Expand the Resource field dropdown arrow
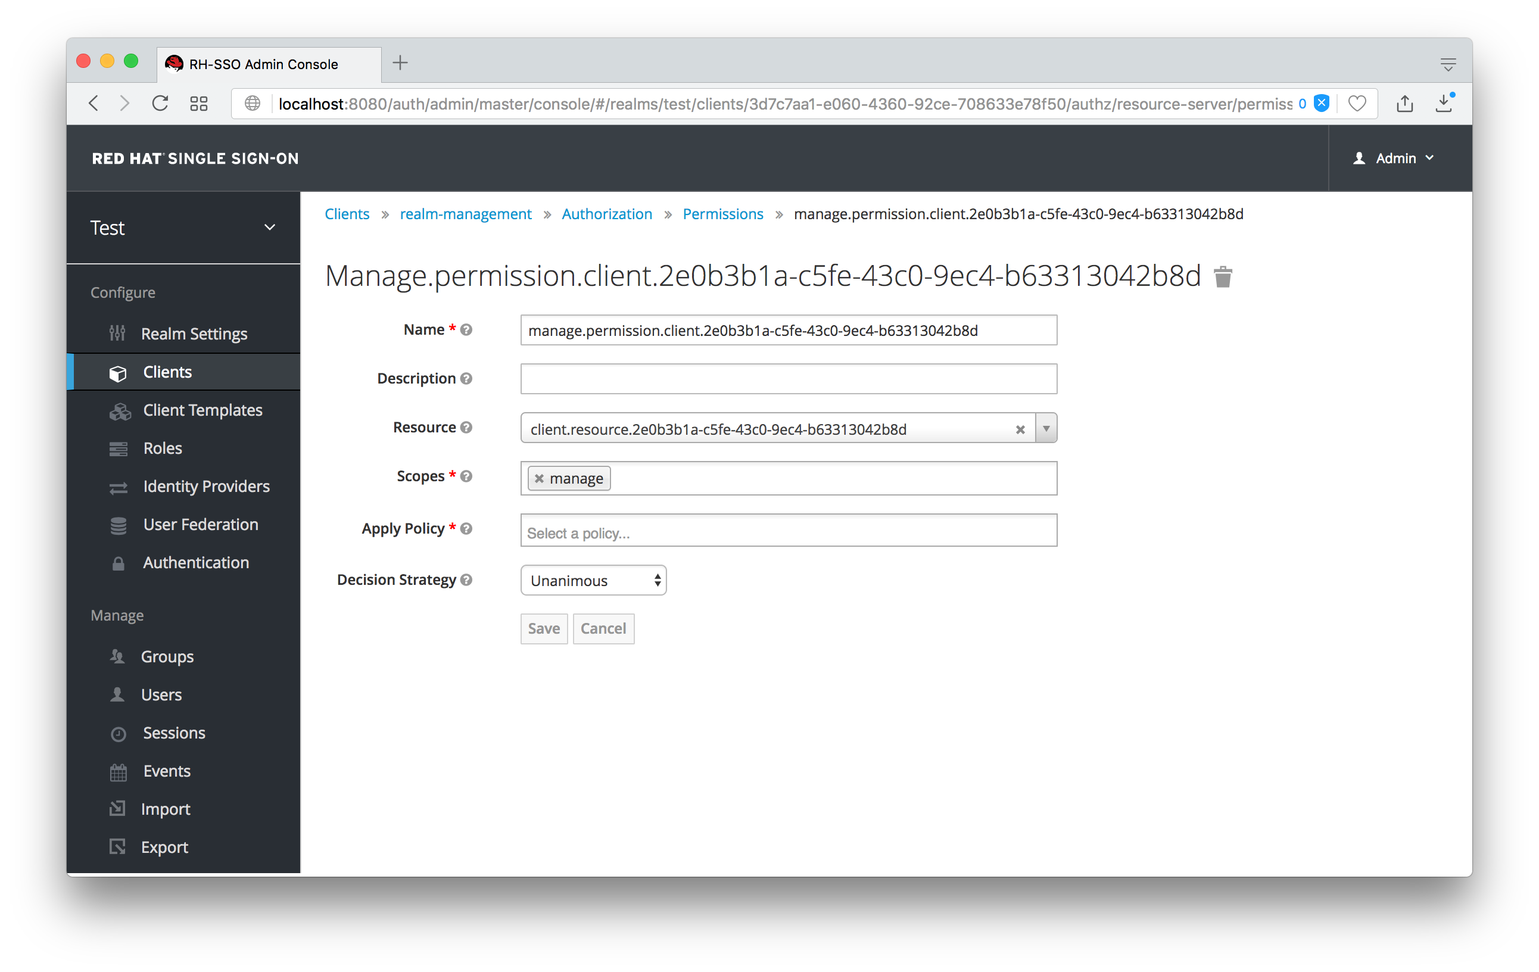 coord(1043,429)
